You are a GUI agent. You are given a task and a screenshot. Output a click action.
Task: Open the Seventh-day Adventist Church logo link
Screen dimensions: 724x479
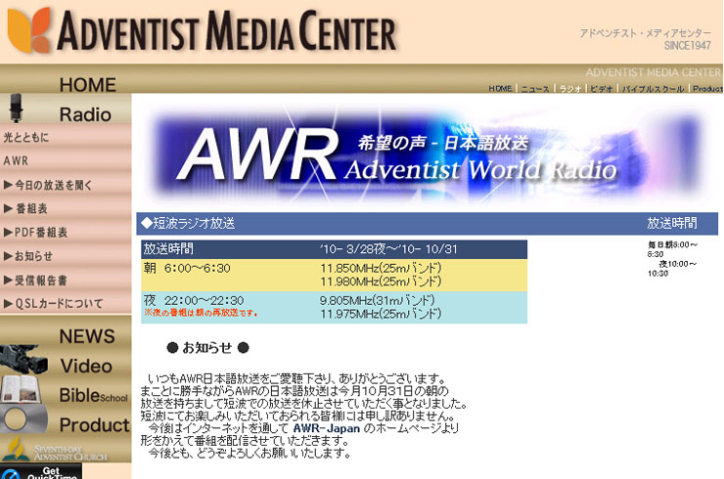click(56, 449)
